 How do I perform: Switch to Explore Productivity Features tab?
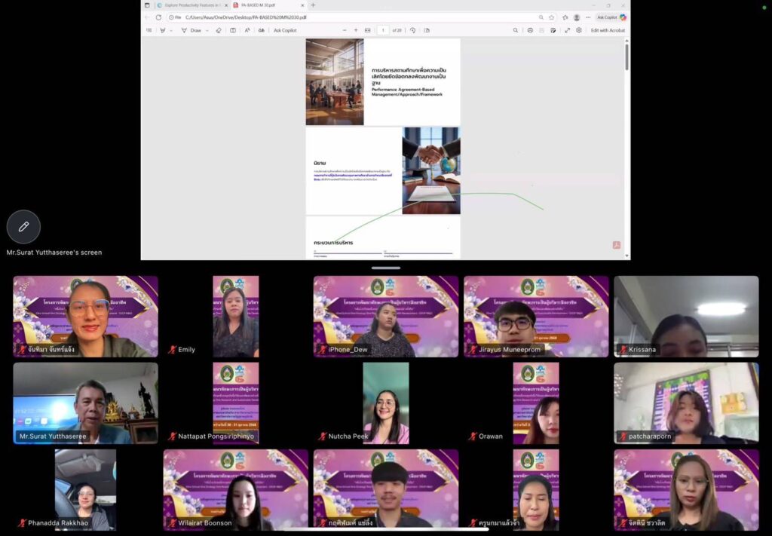[x=188, y=5]
